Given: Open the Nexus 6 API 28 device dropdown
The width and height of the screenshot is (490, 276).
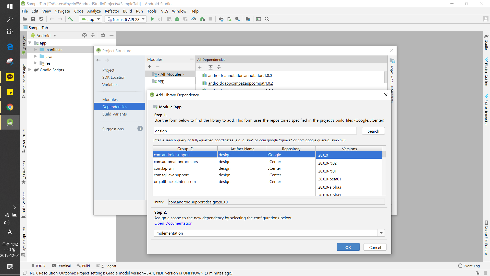Looking at the screenshot, I should [126, 19].
